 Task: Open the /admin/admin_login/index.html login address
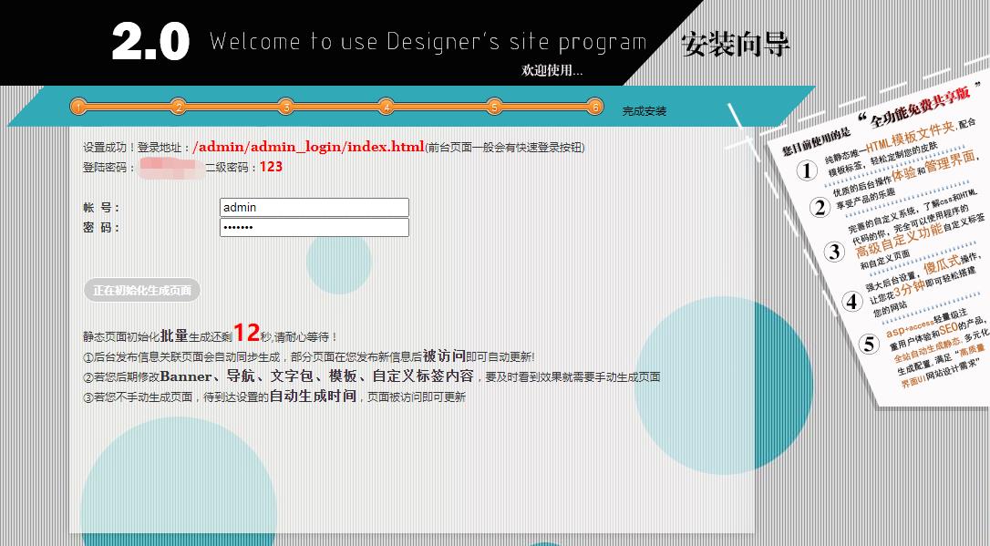(x=308, y=147)
